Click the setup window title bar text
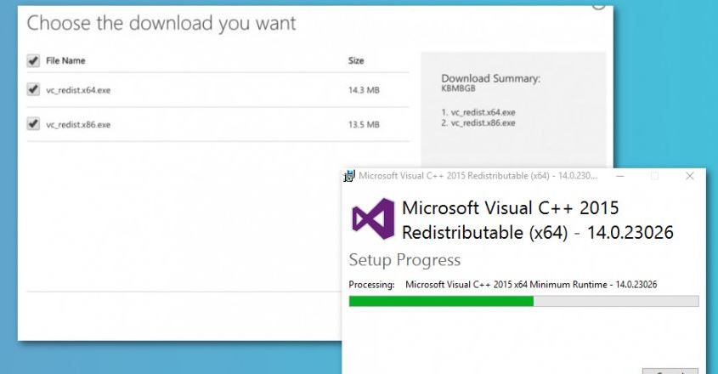 [478, 176]
